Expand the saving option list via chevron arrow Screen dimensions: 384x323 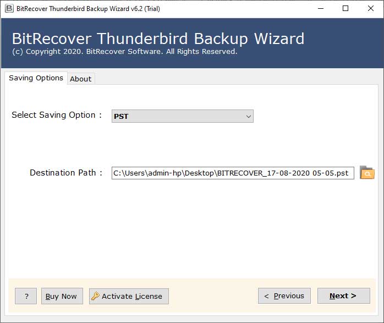click(x=248, y=116)
